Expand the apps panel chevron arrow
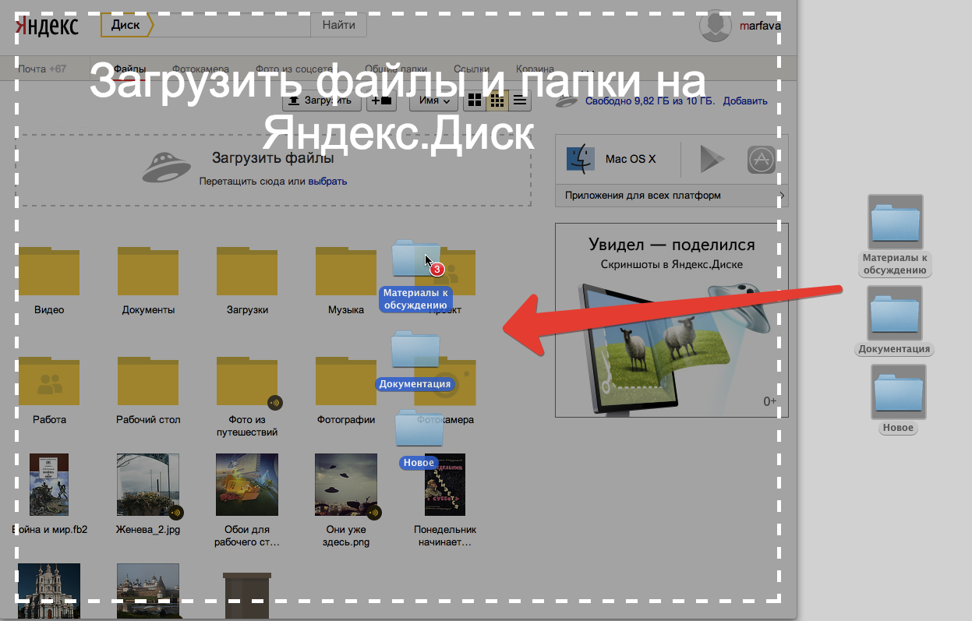The height and width of the screenshot is (621, 972). point(782,196)
